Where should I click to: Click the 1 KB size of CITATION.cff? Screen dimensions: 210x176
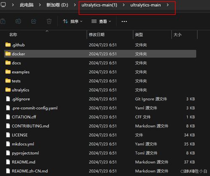click(191, 117)
